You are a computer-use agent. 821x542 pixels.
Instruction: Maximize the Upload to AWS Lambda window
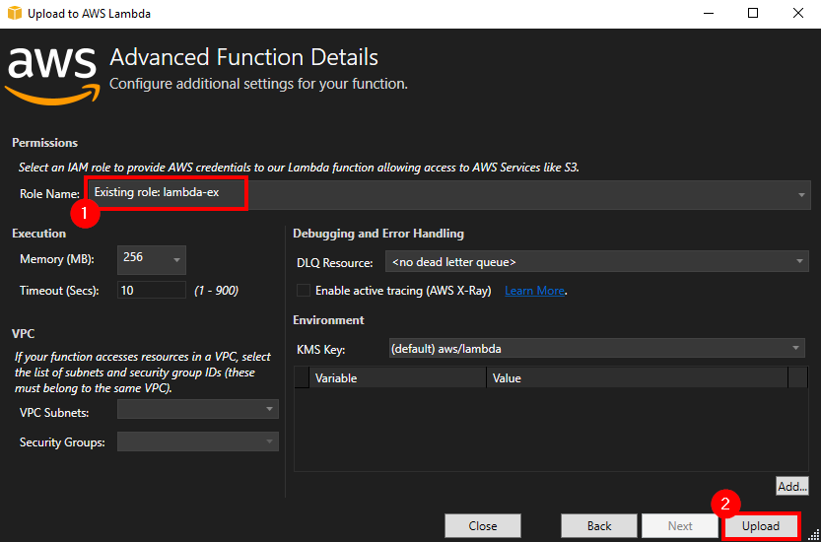(x=753, y=14)
